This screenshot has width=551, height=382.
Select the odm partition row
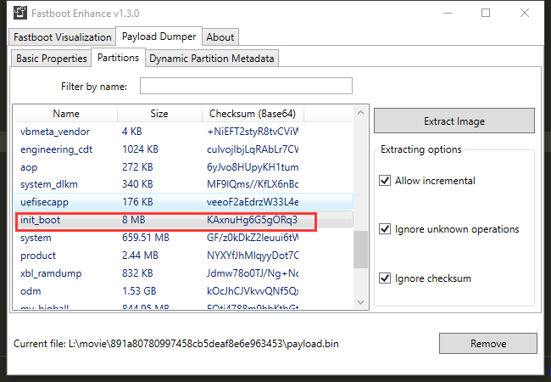coord(183,291)
